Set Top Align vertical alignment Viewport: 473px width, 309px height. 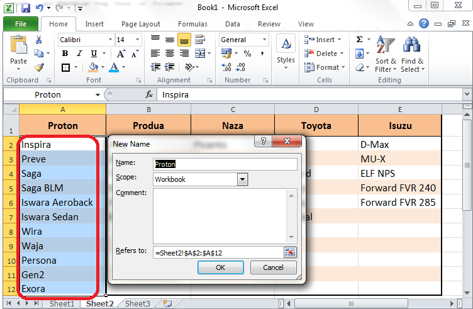point(155,40)
